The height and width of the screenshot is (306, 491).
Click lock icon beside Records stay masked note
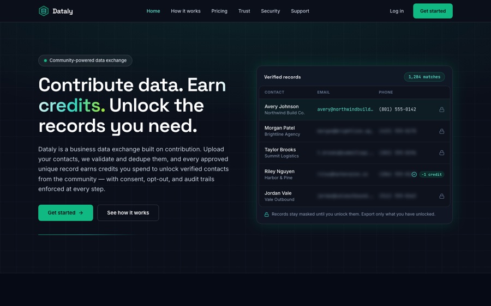point(266,215)
